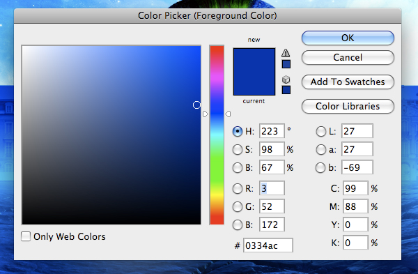Click the Lab a field showing 27
The height and width of the screenshot is (274, 418).
tap(357, 149)
